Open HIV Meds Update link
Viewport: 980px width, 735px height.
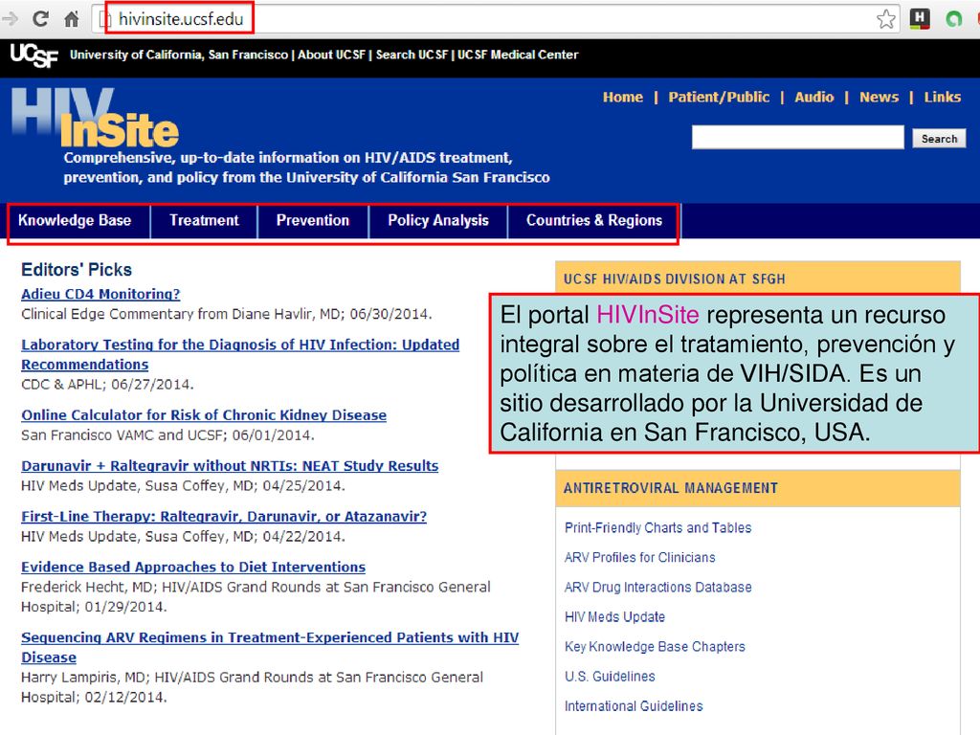pyautogui.click(x=615, y=617)
